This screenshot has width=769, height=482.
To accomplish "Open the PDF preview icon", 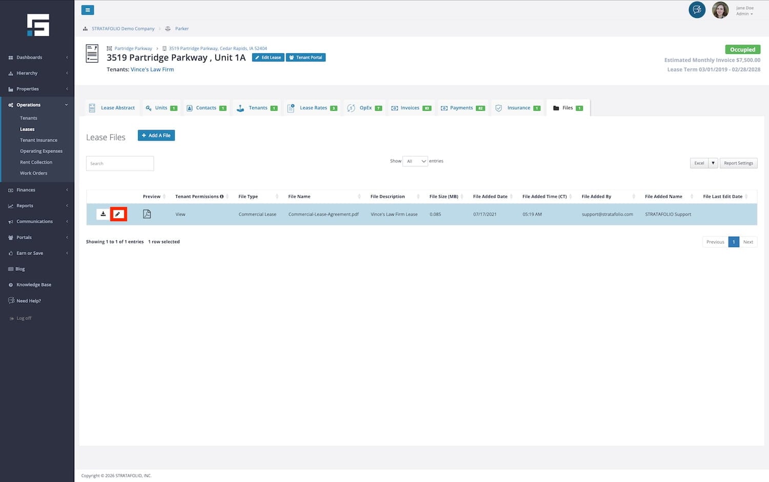I will coord(147,214).
